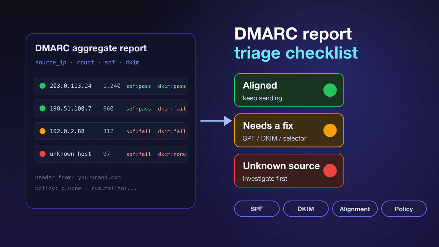The height and width of the screenshot is (247, 439).
Task: Click the green circle in the Aligned card
Action: (330, 90)
